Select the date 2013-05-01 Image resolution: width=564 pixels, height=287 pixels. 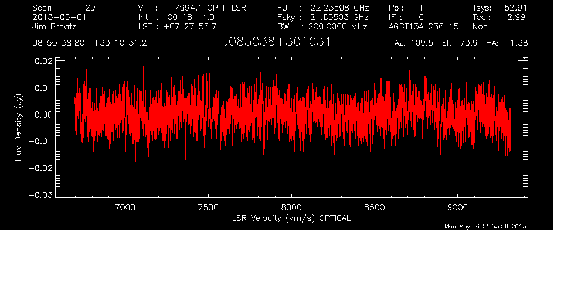[59, 17]
